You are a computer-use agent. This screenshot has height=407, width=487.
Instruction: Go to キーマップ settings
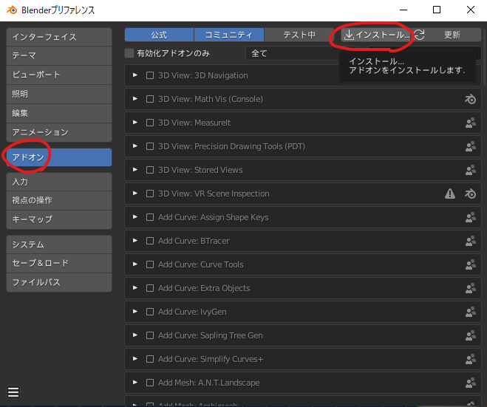coord(59,219)
